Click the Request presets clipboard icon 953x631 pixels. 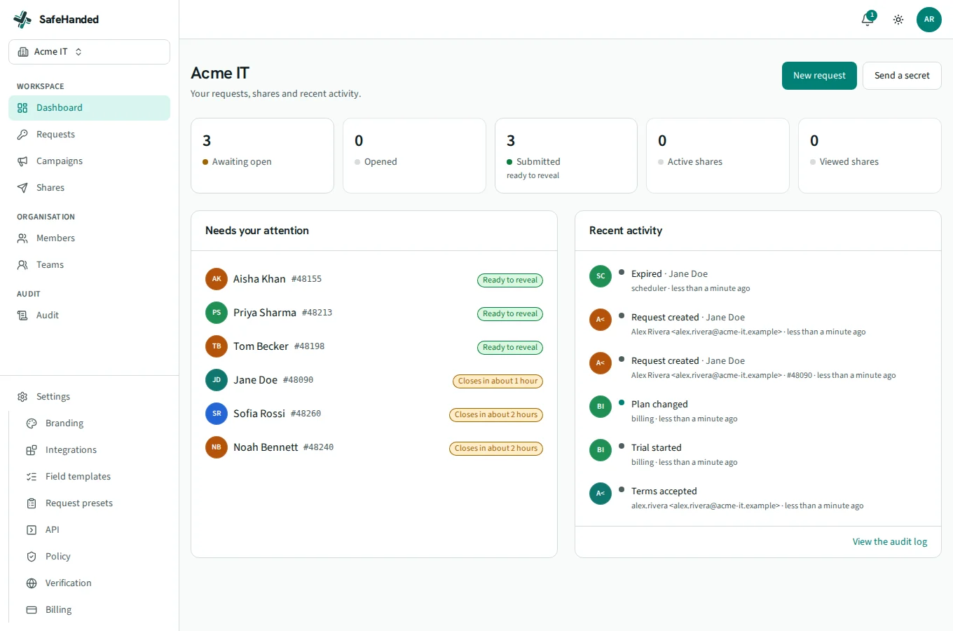click(x=32, y=503)
